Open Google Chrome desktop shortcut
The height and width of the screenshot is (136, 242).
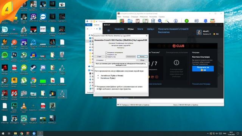coord(33,82)
